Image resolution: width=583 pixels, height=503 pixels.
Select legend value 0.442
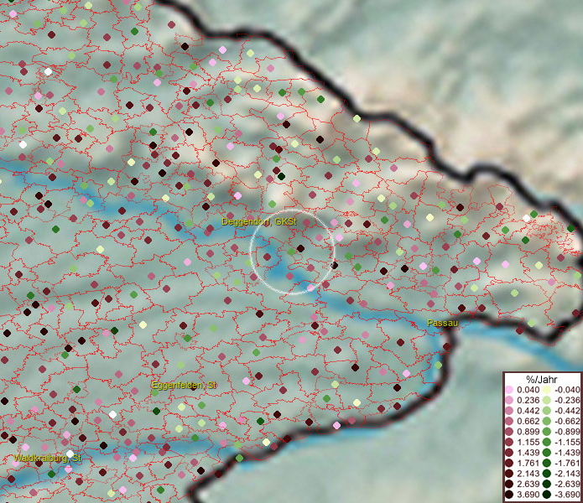point(528,411)
